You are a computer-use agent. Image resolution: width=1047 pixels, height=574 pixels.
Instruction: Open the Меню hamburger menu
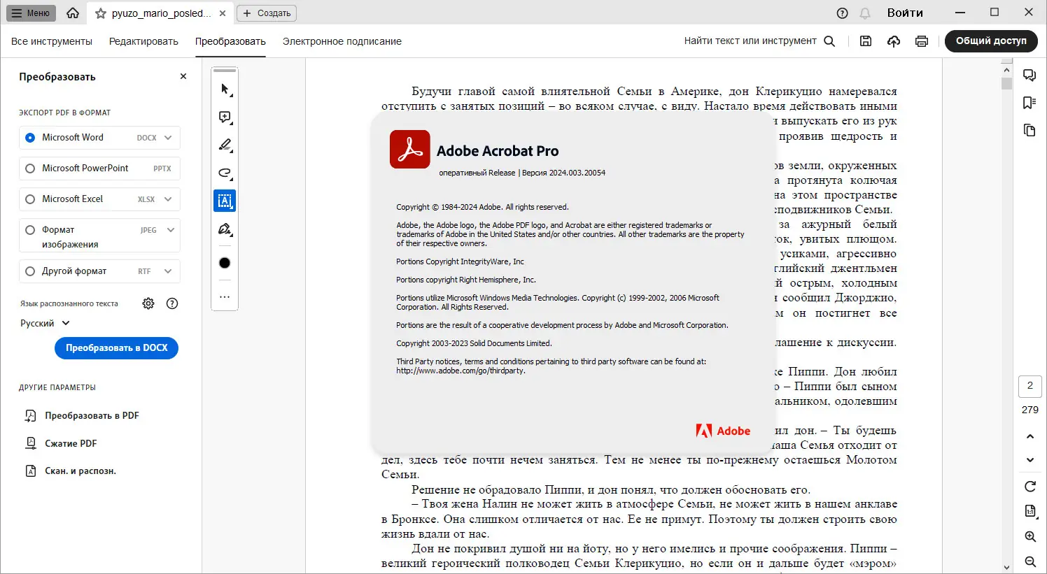[31, 13]
